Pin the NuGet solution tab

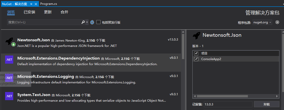(x=31, y=4)
